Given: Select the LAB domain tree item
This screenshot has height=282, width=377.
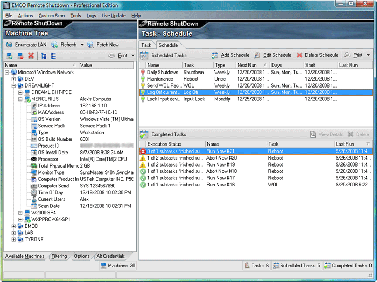Looking at the screenshot, I should 29,233.
